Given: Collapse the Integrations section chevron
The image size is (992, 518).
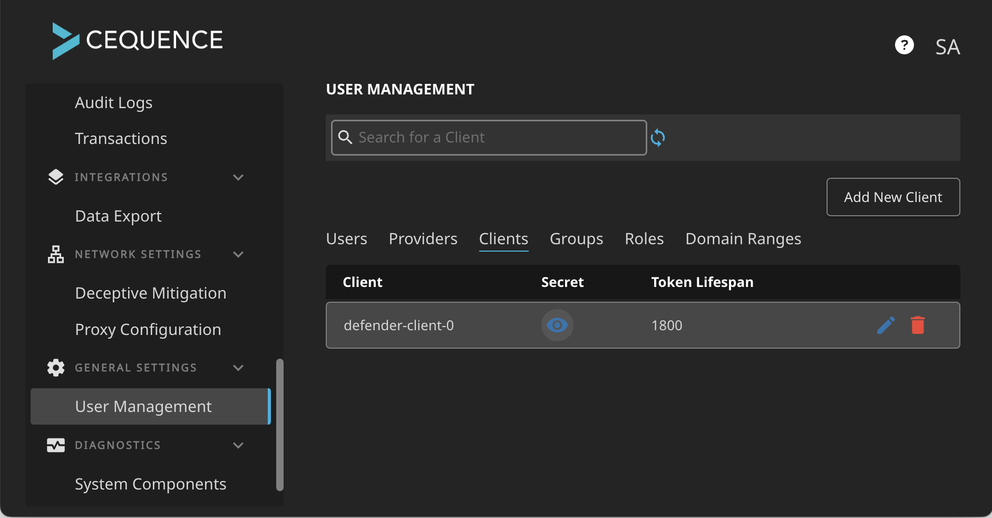Looking at the screenshot, I should [238, 177].
